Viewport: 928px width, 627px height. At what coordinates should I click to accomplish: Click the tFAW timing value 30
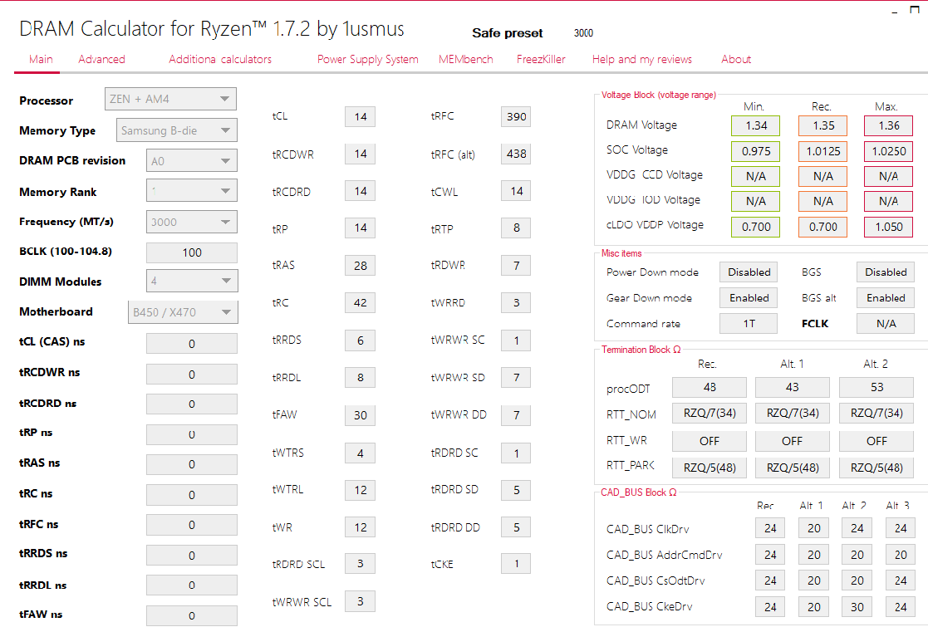coord(360,415)
